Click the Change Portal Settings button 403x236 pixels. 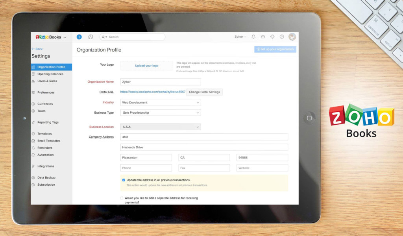point(204,92)
